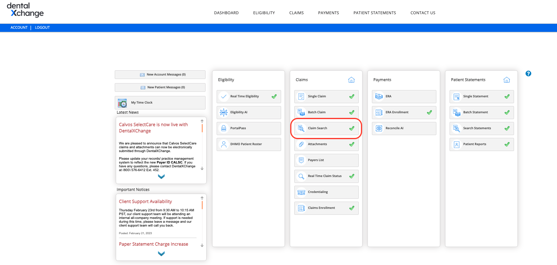Screen dimensions: 557x265
Task: Click the Credentialing icon
Action: coord(302,192)
